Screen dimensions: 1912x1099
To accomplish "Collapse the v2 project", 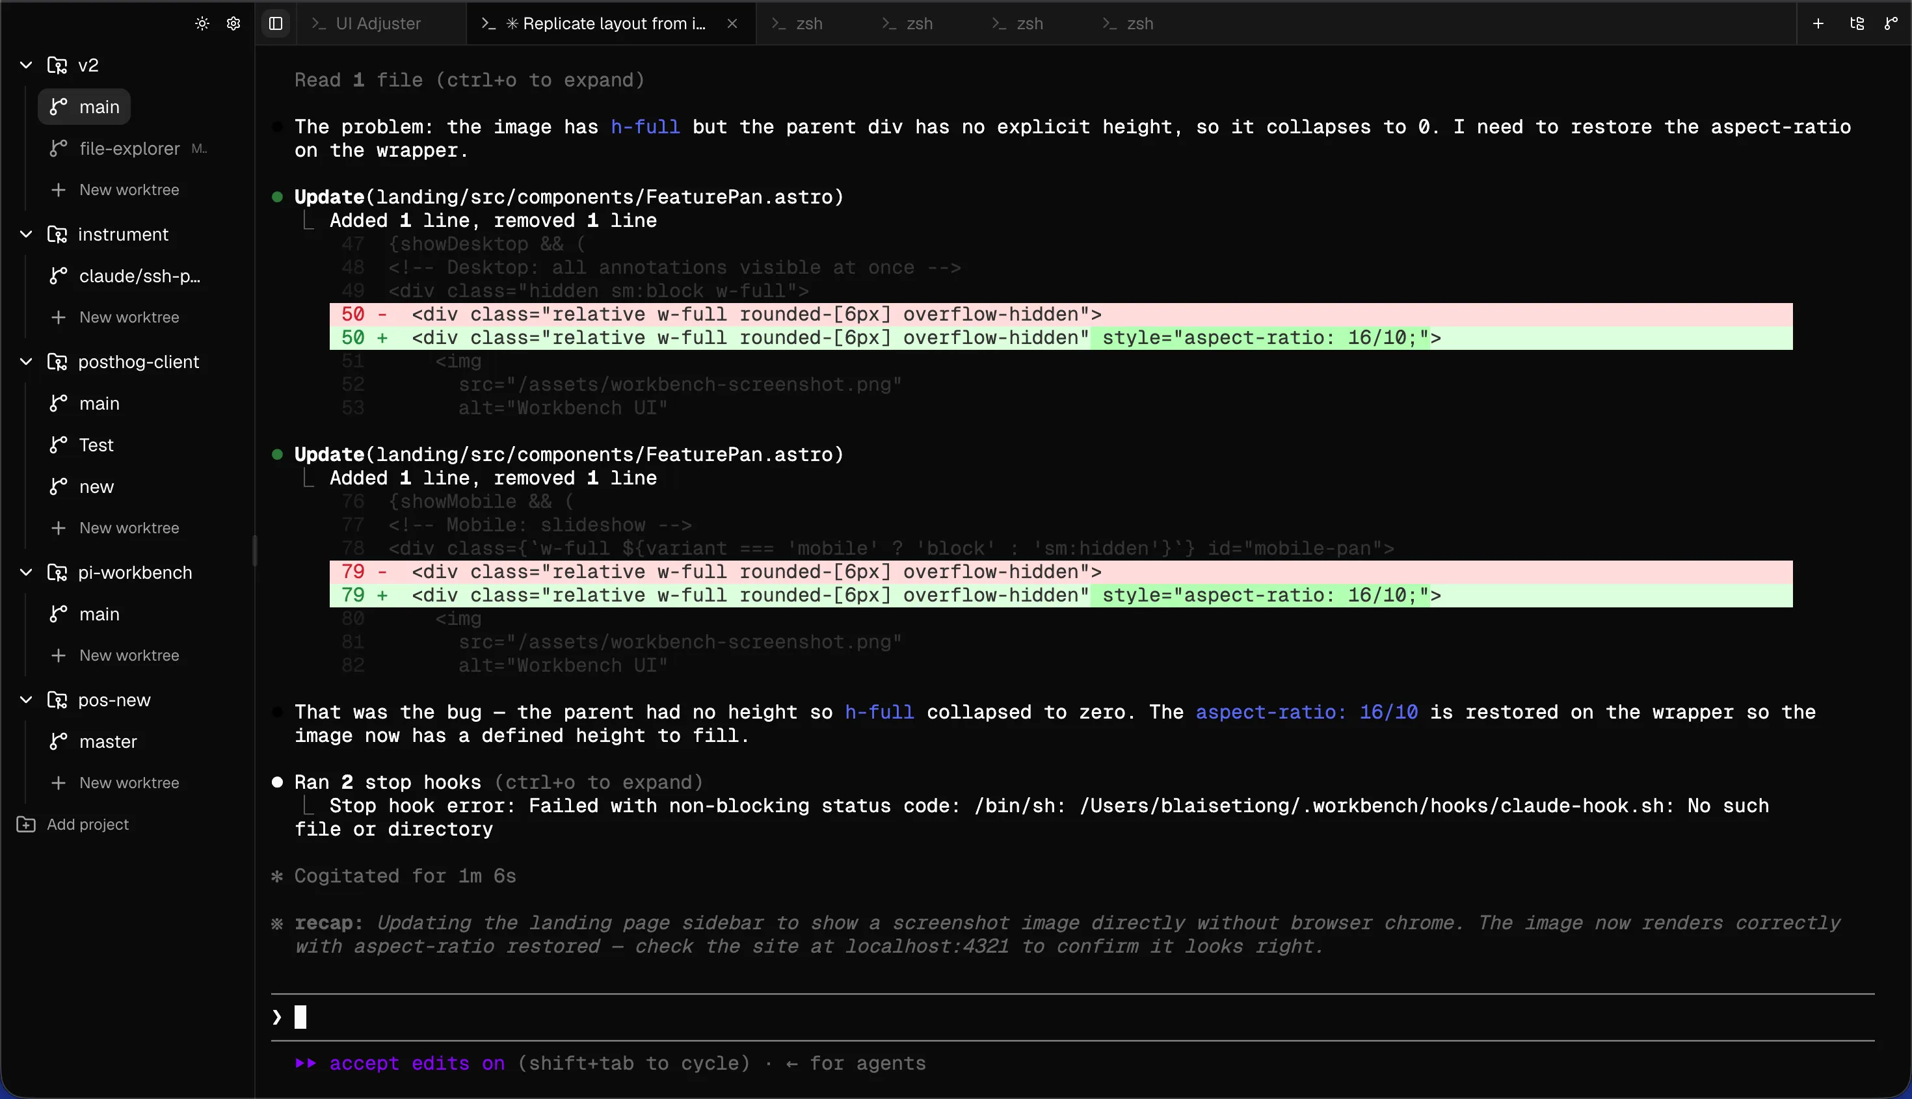I will pos(27,65).
